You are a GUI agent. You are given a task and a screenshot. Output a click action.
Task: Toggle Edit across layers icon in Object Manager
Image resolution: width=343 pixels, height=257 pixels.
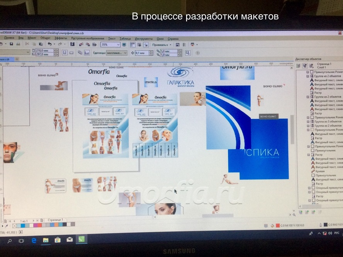coord(305,66)
